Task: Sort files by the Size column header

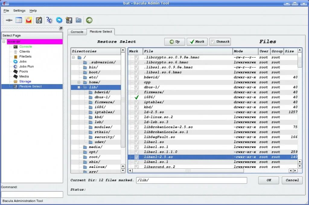Action: tap(291, 51)
